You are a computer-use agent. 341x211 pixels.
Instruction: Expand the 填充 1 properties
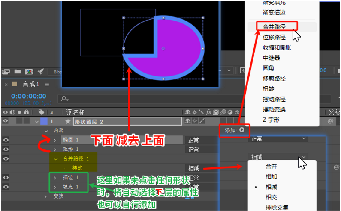coord(55,187)
